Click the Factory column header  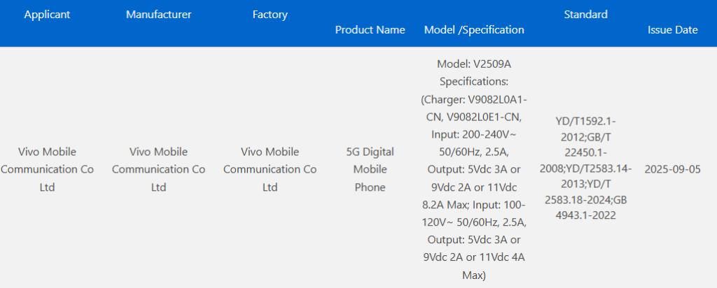(270, 14)
